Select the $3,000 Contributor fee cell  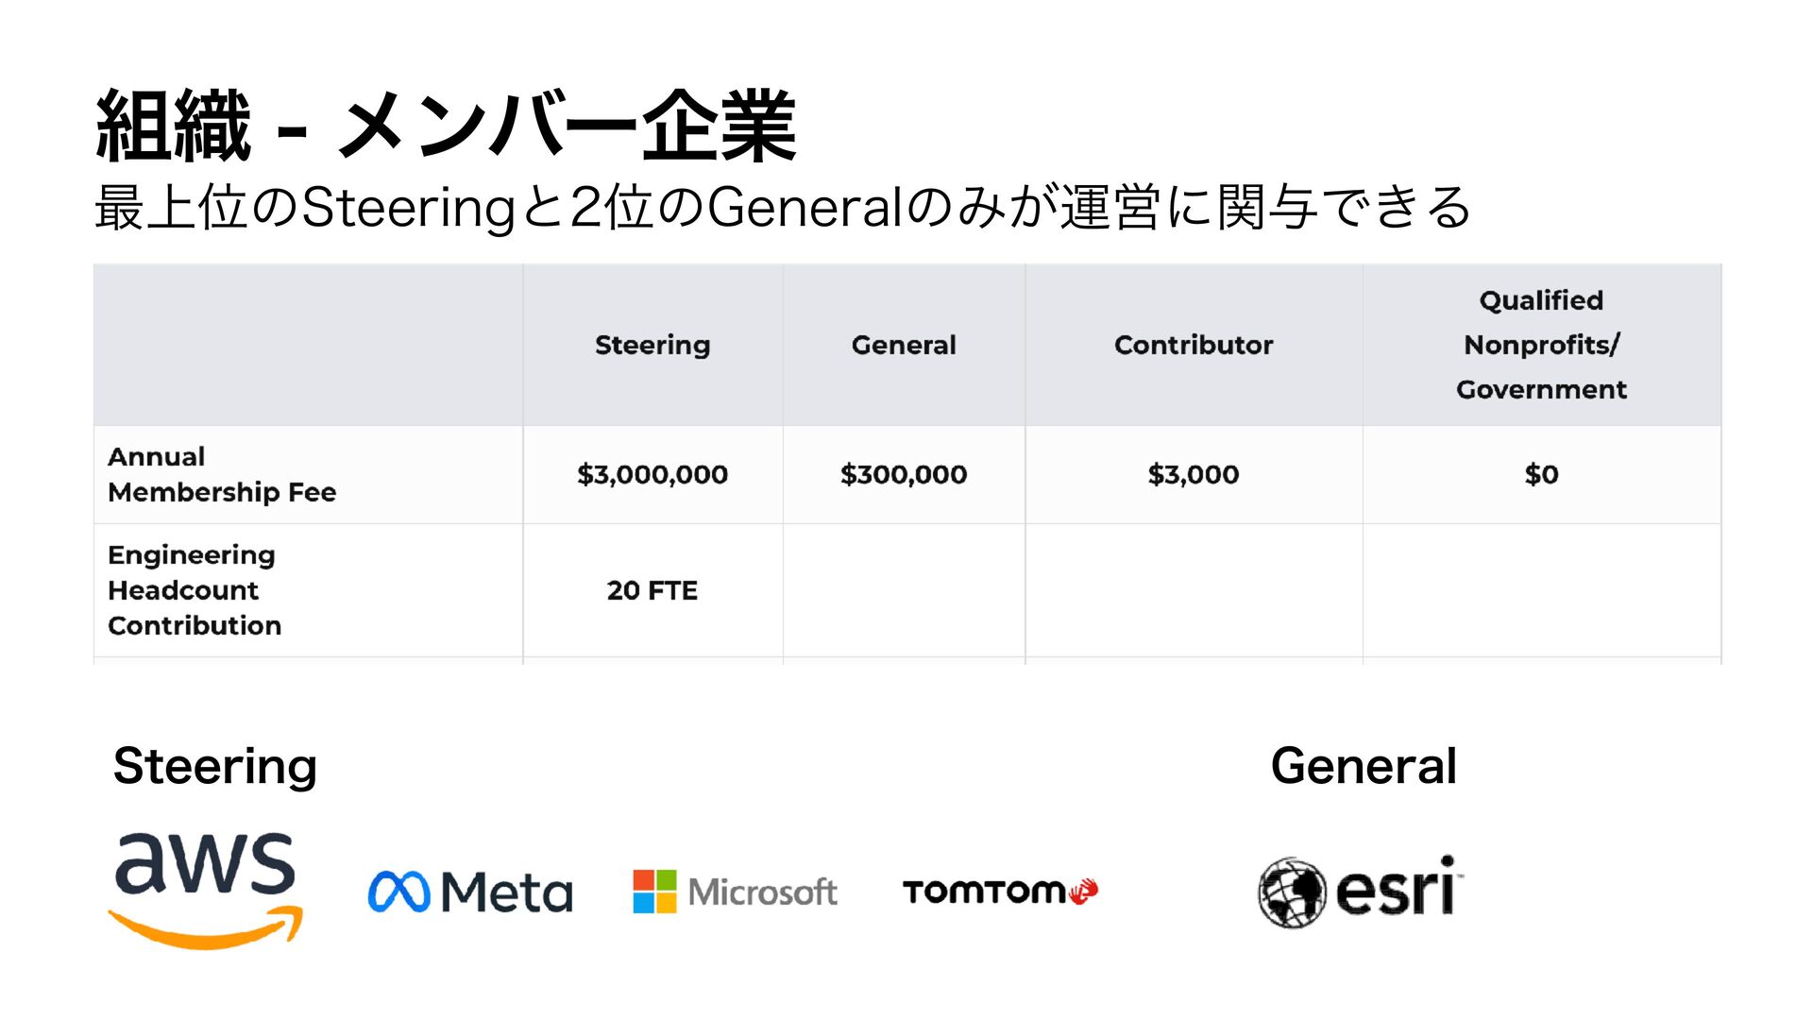tap(1194, 474)
